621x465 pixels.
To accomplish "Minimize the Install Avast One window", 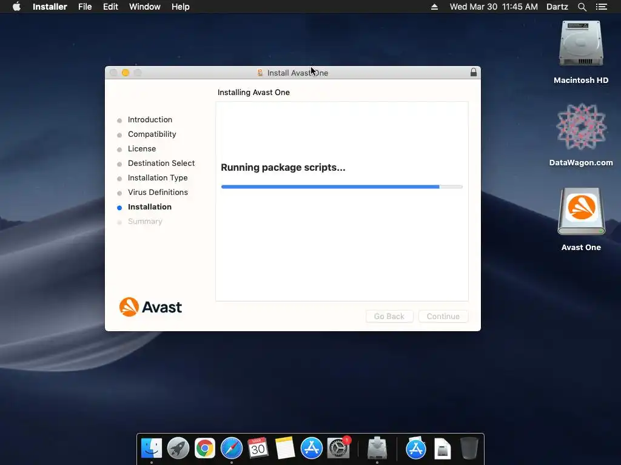I will pos(126,73).
